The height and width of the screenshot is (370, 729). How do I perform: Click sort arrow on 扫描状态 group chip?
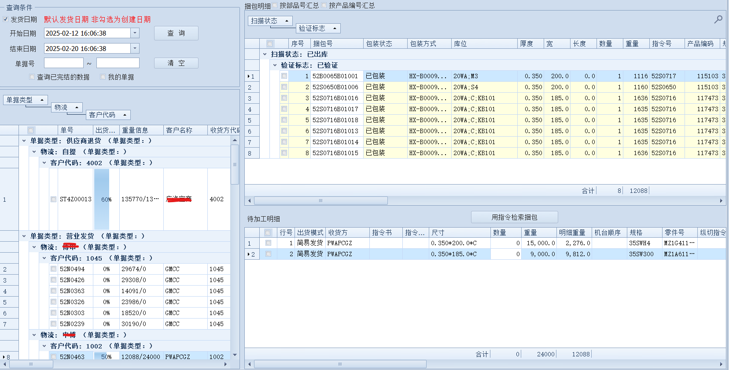[287, 21]
